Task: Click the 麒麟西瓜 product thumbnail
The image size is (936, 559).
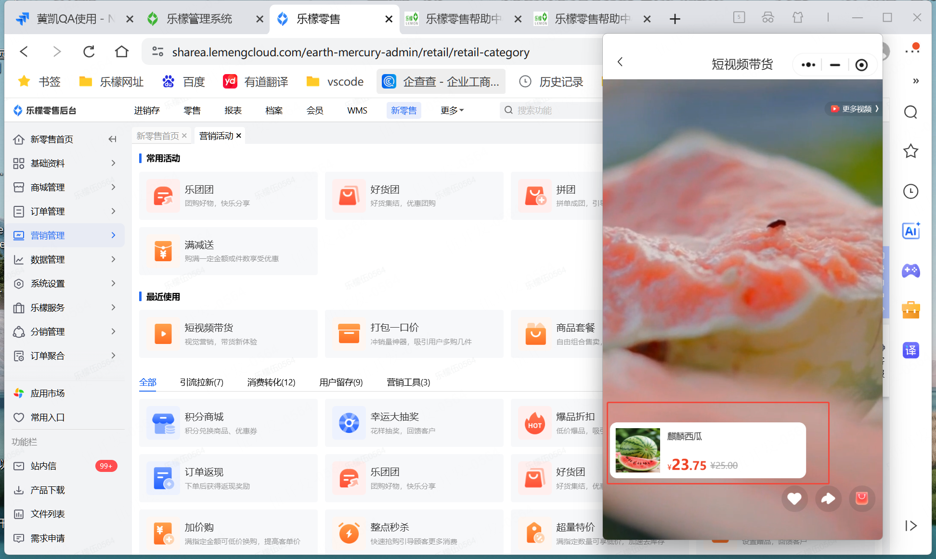Action: tap(638, 450)
